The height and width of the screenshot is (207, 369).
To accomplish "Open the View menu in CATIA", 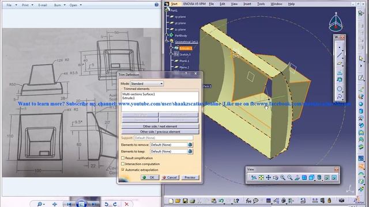I will click(x=234, y=4).
